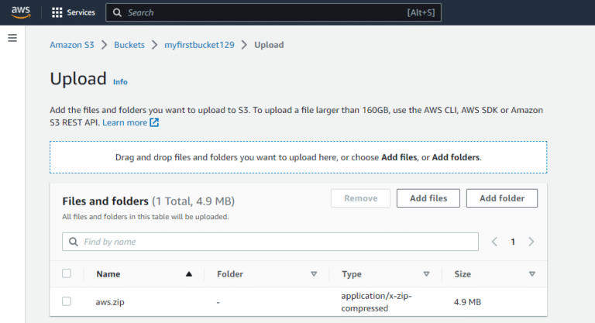Click the magnifier icon in Find by name

[74, 242]
